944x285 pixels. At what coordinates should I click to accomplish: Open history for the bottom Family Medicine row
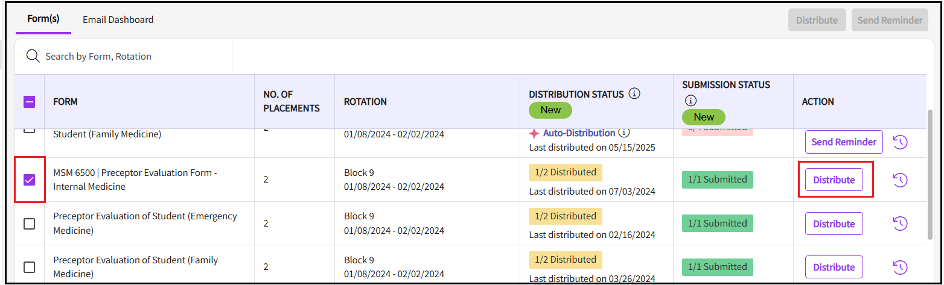pyautogui.click(x=900, y=267)
